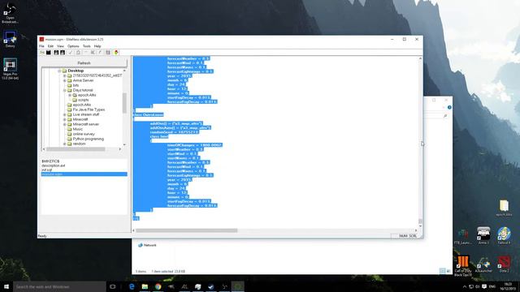Click the editor horizontal scrollbar thumb
The height and width of the screenshot is (292, 520).
[186, 230]
